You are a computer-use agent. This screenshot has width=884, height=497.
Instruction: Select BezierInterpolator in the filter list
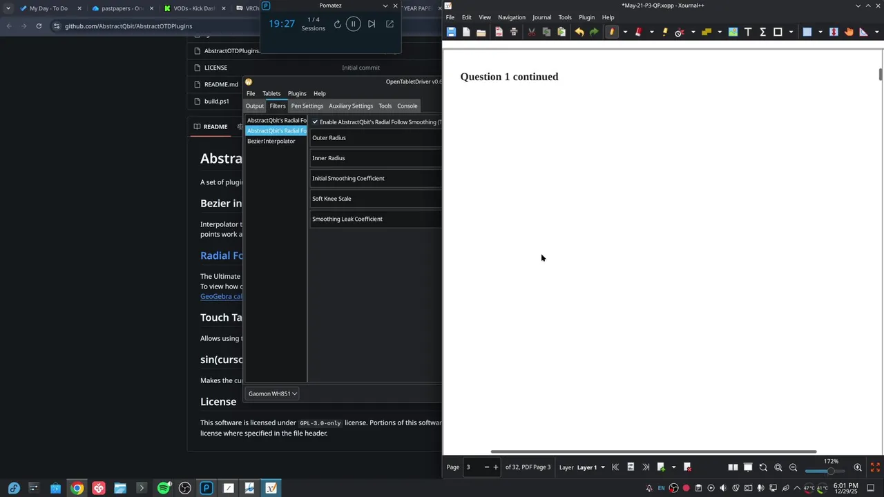pos(271,141)
